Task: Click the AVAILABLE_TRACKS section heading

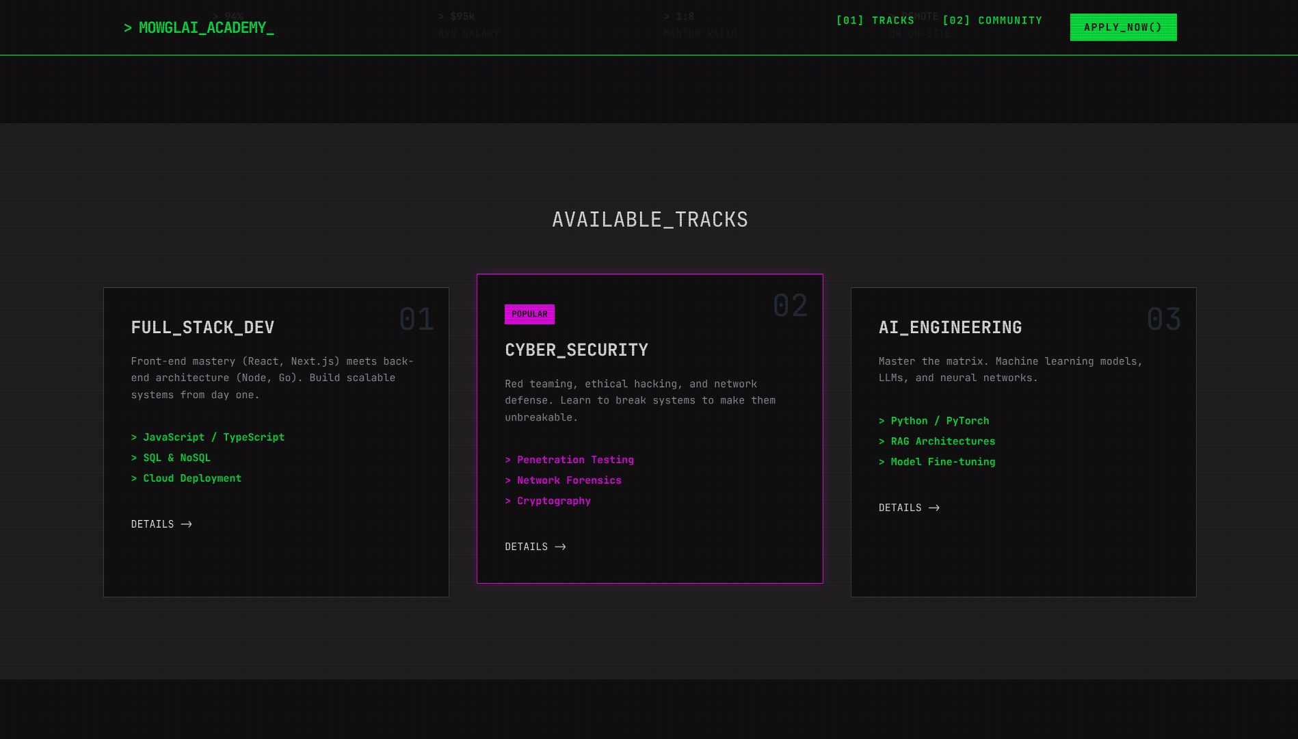Action: [650, 220]
